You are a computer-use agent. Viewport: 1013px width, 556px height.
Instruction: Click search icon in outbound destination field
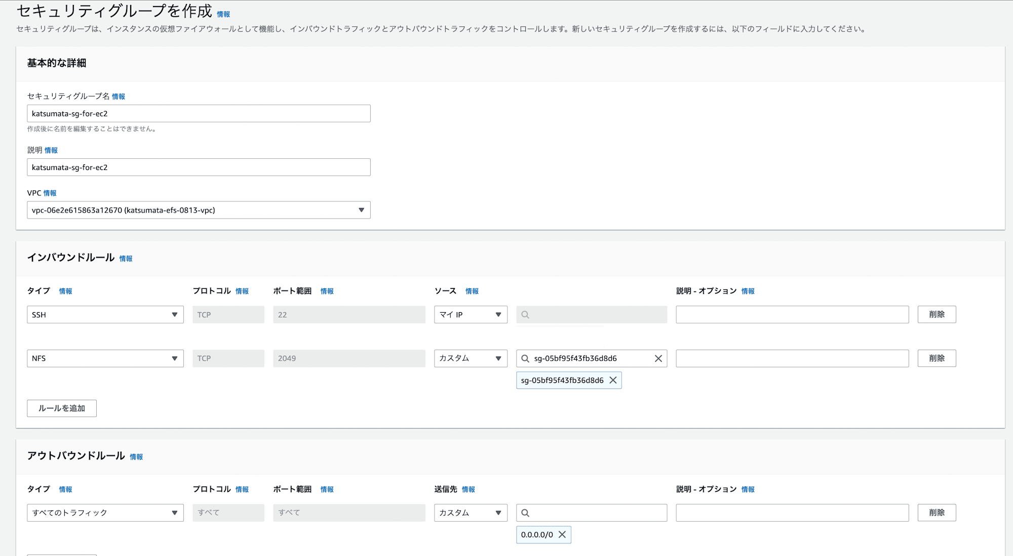coord(525,513)
